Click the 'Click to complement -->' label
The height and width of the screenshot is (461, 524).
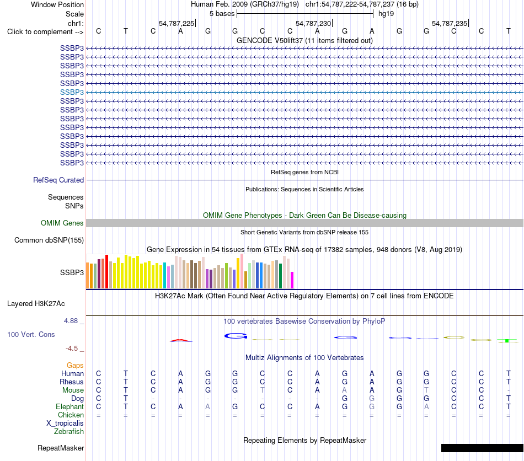(45, 32)
